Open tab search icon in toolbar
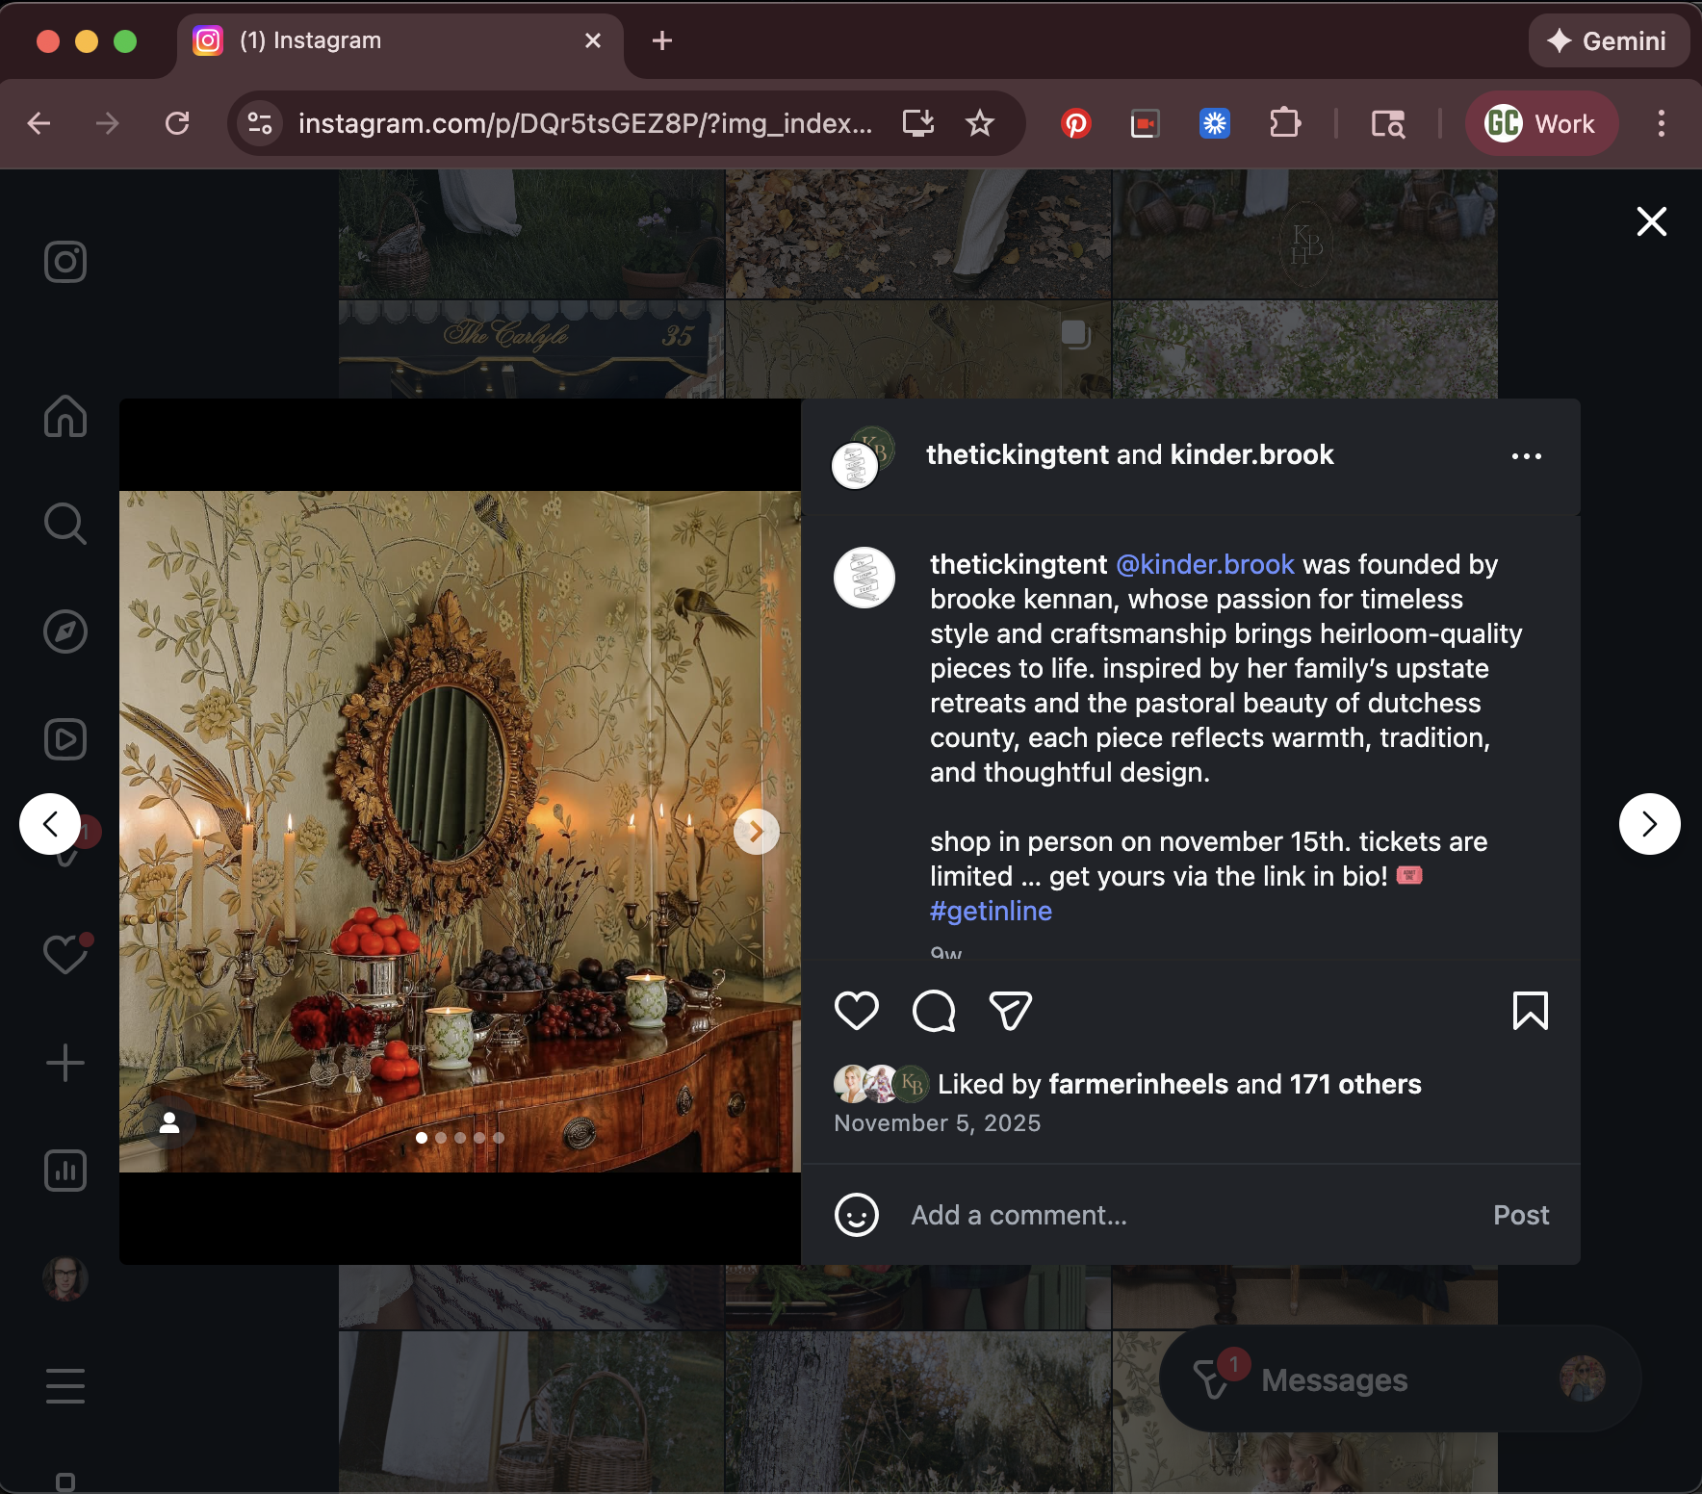The height and width of the screenshot is (1494, 1702). pos(1388,123)
